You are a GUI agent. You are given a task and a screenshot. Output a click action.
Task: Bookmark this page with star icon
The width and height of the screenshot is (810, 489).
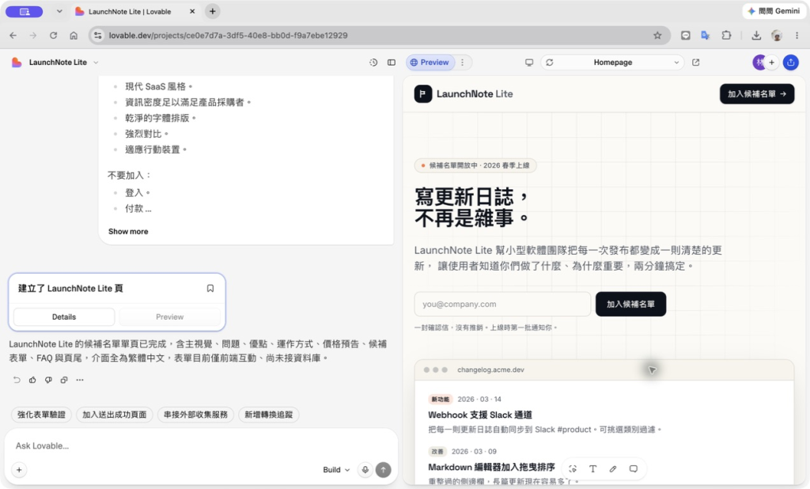(657, 35)
